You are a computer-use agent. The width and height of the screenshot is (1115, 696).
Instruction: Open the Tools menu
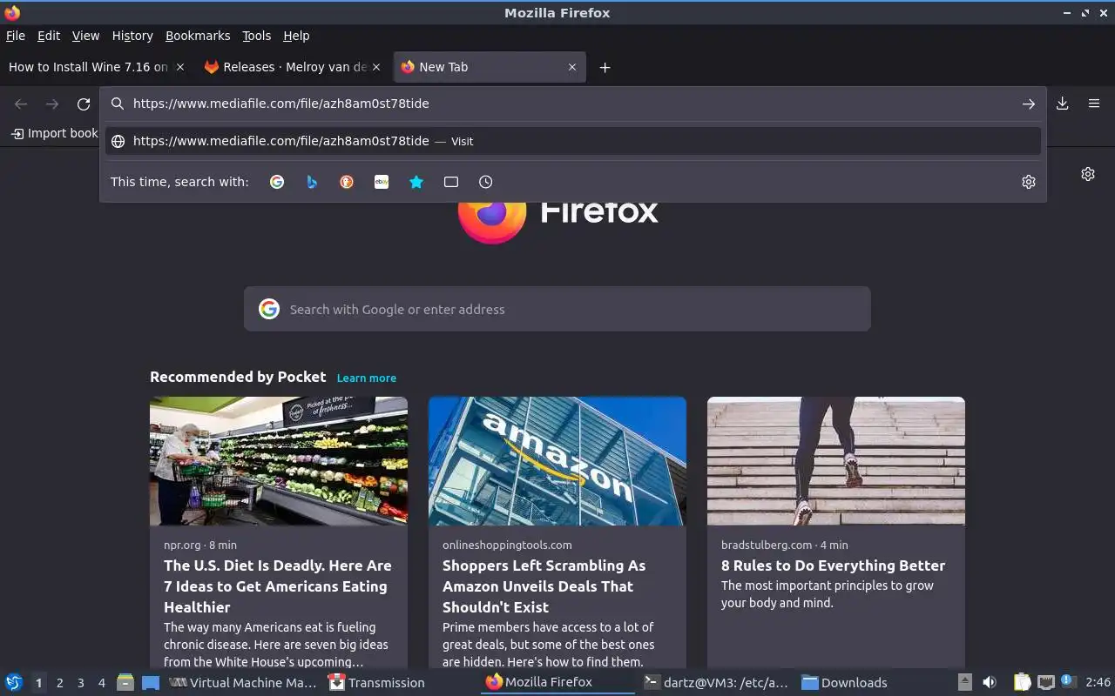pyautogui.click(x=257, y=36)
